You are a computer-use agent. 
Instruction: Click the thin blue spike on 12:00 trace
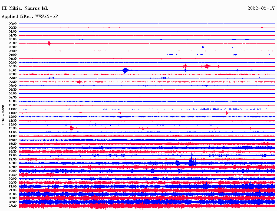click(x=172, y=117)
